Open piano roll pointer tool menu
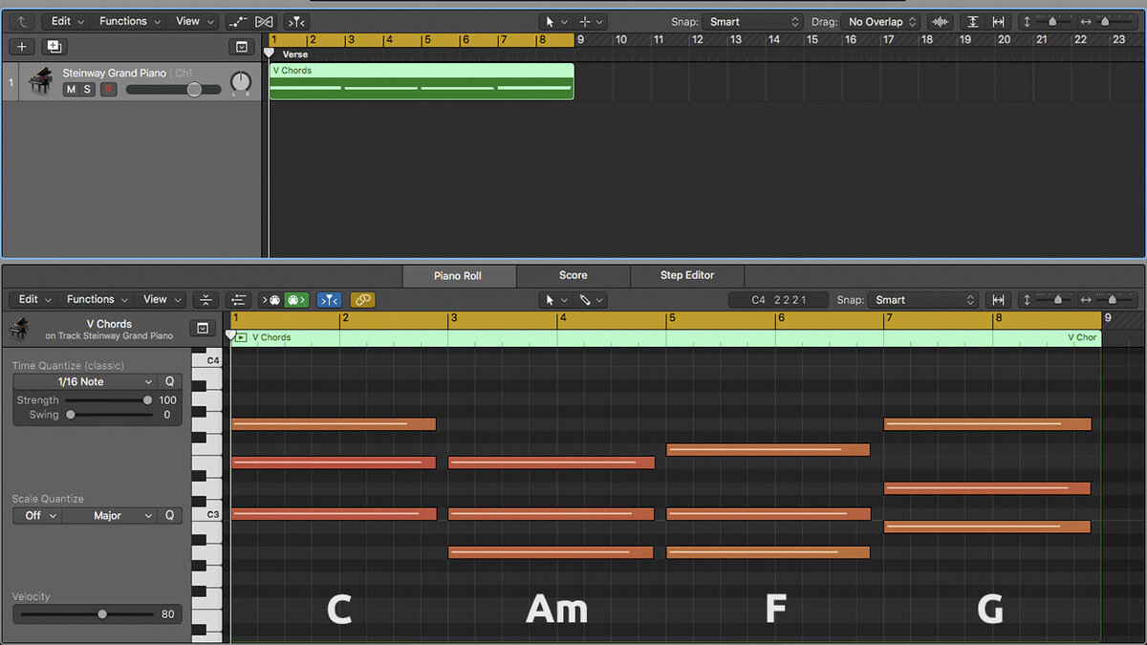The width and height of the screenshot is (1147, 645). click(554, 300)
